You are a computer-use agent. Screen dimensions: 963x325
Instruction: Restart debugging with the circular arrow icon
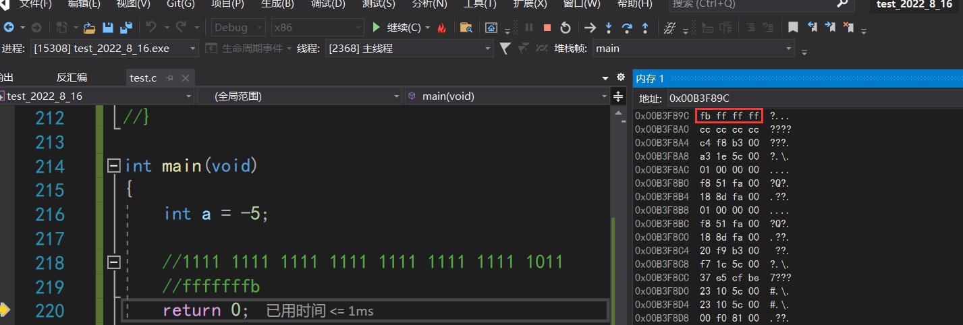pos(566,28)
